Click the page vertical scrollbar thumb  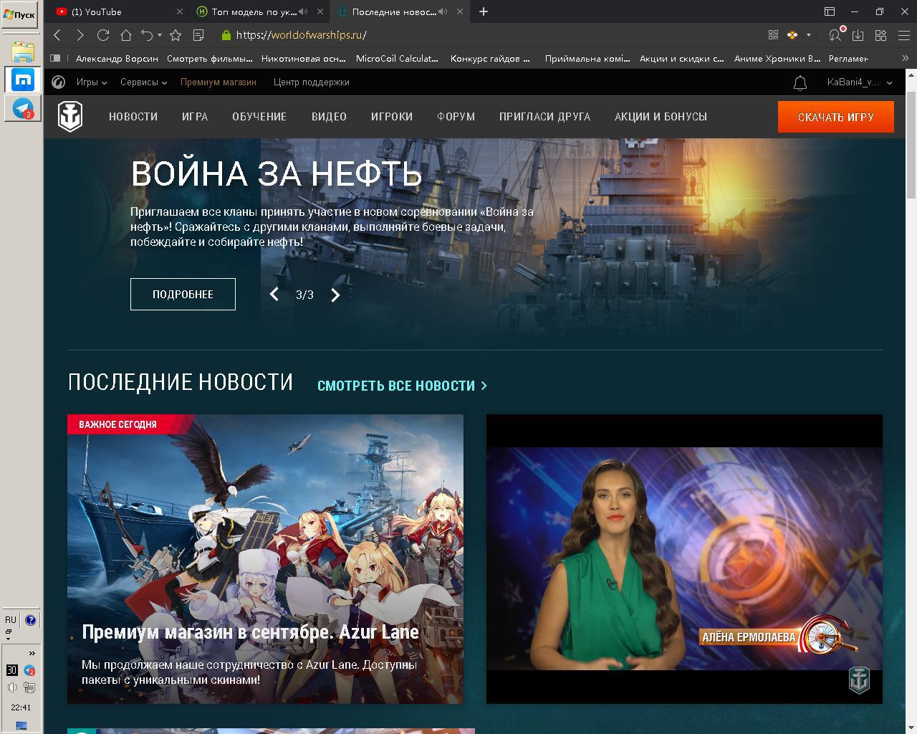[x=911, y=146]
